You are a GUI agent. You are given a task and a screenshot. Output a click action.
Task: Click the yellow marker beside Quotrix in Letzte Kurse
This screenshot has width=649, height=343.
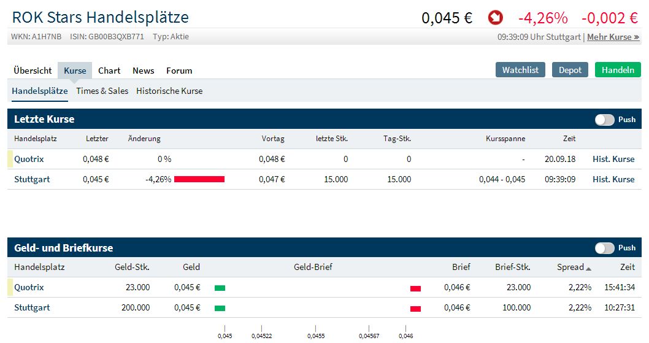coord(10,159)
